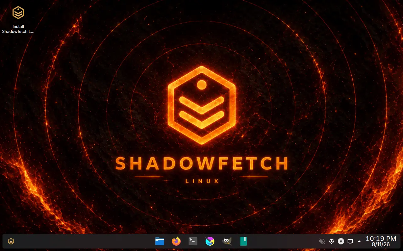Screen dimensions: 403x251
Task: Click the muted volume tray icon
Action: point(322,241)
